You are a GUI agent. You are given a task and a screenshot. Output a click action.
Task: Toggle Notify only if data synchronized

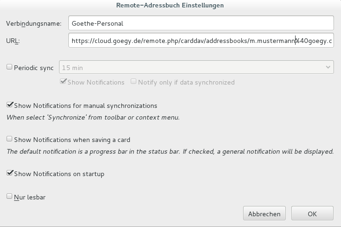click(x=133, y=82)
